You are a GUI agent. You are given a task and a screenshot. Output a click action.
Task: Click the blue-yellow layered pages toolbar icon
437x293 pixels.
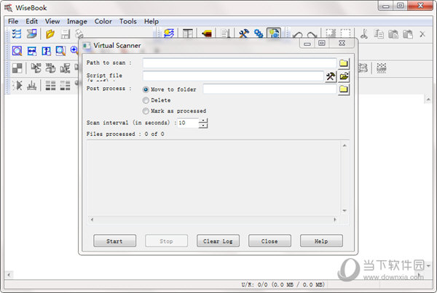[169, 34]
